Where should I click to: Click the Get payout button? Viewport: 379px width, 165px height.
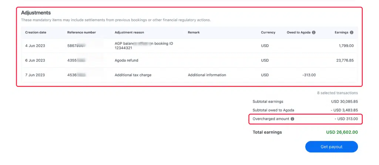pyautogui.click(x=331, y=147)
